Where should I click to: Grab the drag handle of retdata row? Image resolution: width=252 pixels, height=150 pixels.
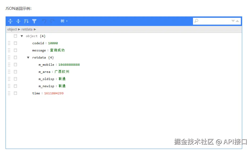(x=9, y=57)
